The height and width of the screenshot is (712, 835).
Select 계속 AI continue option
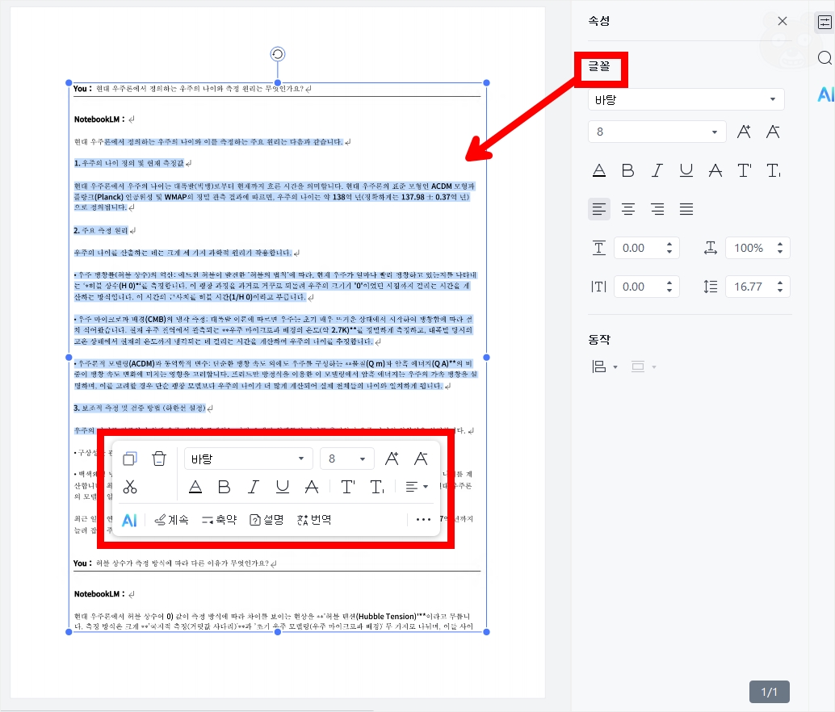[x=171, y=520]
